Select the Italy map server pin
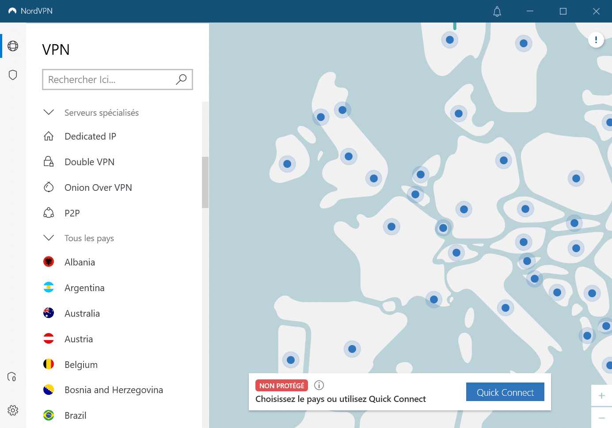Screen dimensions: 612x428 (506, 308)
